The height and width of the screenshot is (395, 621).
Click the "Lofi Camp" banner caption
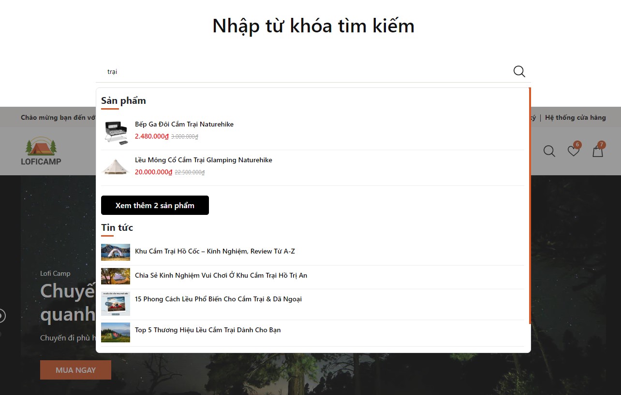tap(55, 273)
